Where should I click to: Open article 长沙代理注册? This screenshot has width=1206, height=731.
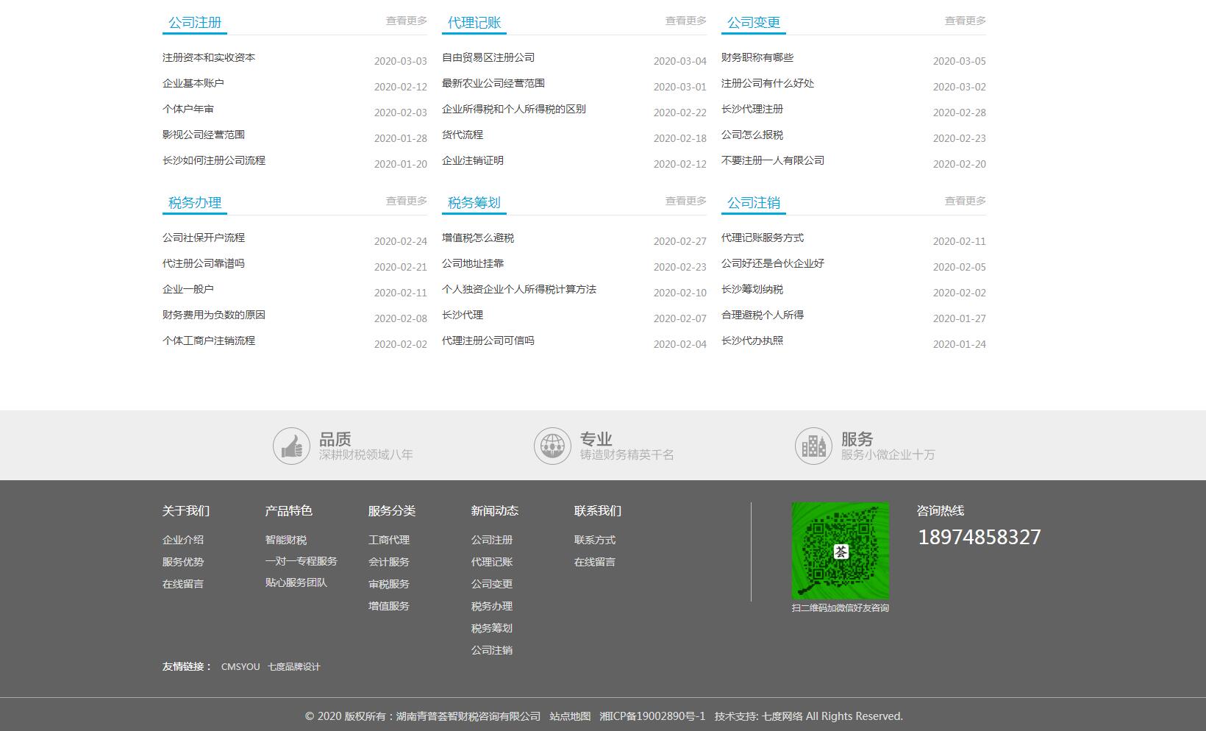tap(752, 109)
